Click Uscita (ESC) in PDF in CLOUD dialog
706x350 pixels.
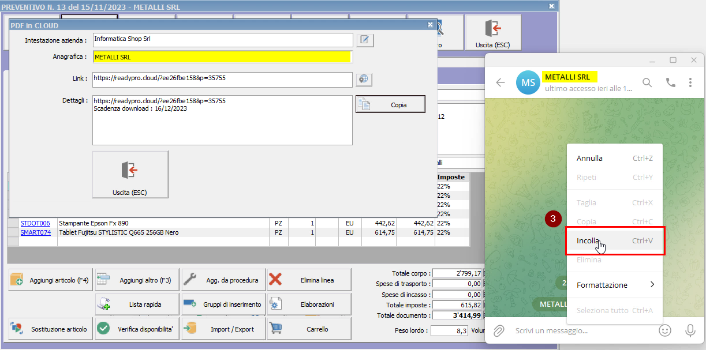coord(130,175)
